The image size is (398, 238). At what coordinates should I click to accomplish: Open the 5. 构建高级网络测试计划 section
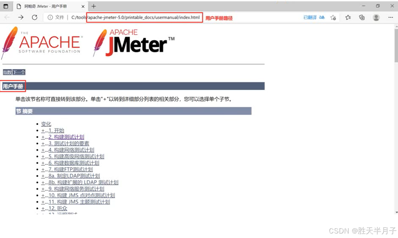pos(76,157)
